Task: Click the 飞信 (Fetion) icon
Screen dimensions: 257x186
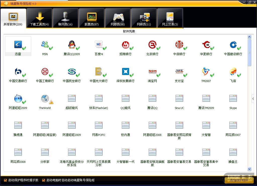Action: pos(233,71)
